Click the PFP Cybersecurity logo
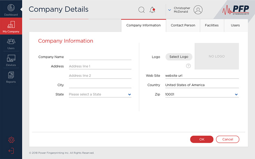The height and width of the screenshot is (159, 255). click(236, 10)
